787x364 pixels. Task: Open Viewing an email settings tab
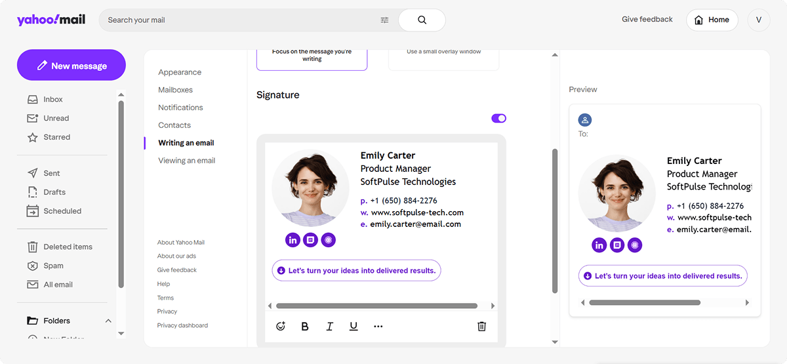187,161
